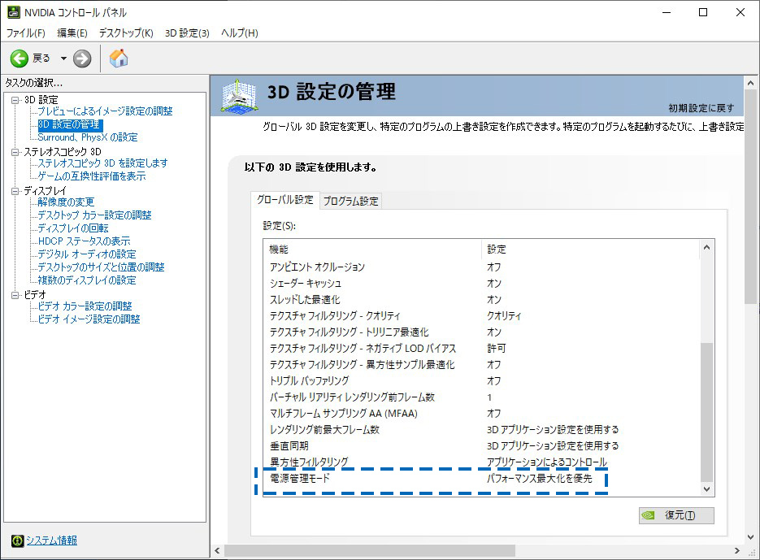Open デスクトップ カラー設定の調整
The width and height of the screenshot is (760, 560).
coord(94,215)
